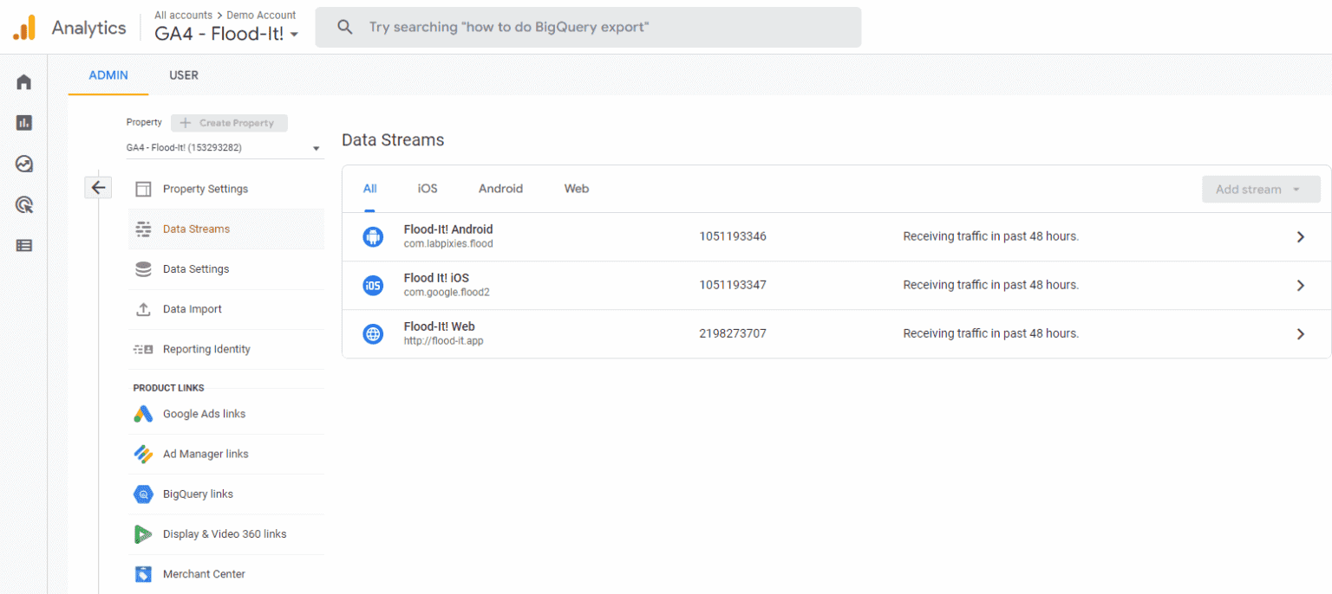Expand the Flood-It! Android row chevron
The image size is (1332, 594).
(1300, 236)
